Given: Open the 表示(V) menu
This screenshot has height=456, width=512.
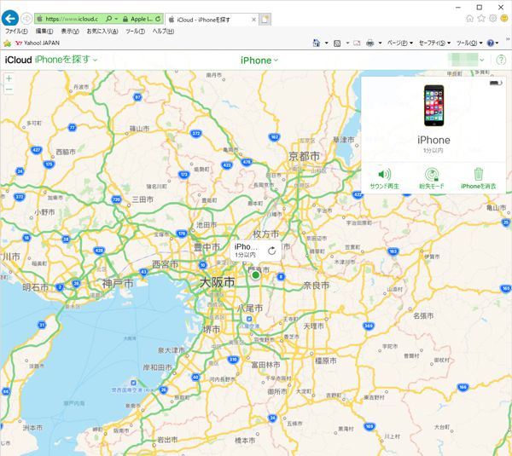Looking at the screenshot, I should [70, 32].
